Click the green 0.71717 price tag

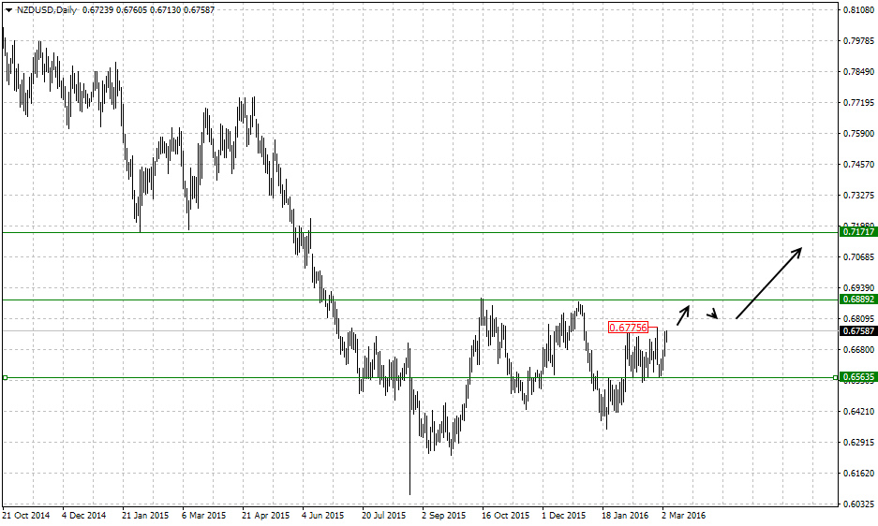[858, 231]
